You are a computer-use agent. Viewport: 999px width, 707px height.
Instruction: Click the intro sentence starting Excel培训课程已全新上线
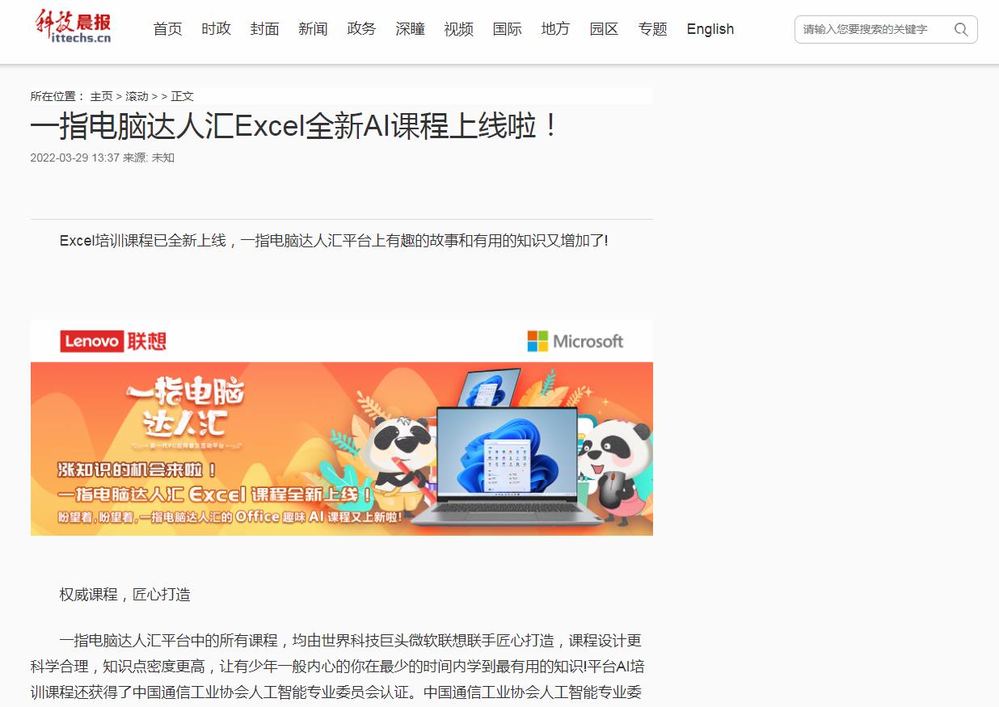click(334, 241)
